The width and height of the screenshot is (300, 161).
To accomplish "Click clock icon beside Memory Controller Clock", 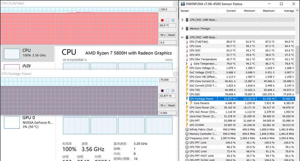I will pos(187,134).
